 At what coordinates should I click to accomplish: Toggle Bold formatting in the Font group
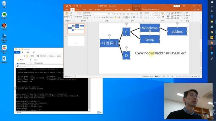point(94,17)
